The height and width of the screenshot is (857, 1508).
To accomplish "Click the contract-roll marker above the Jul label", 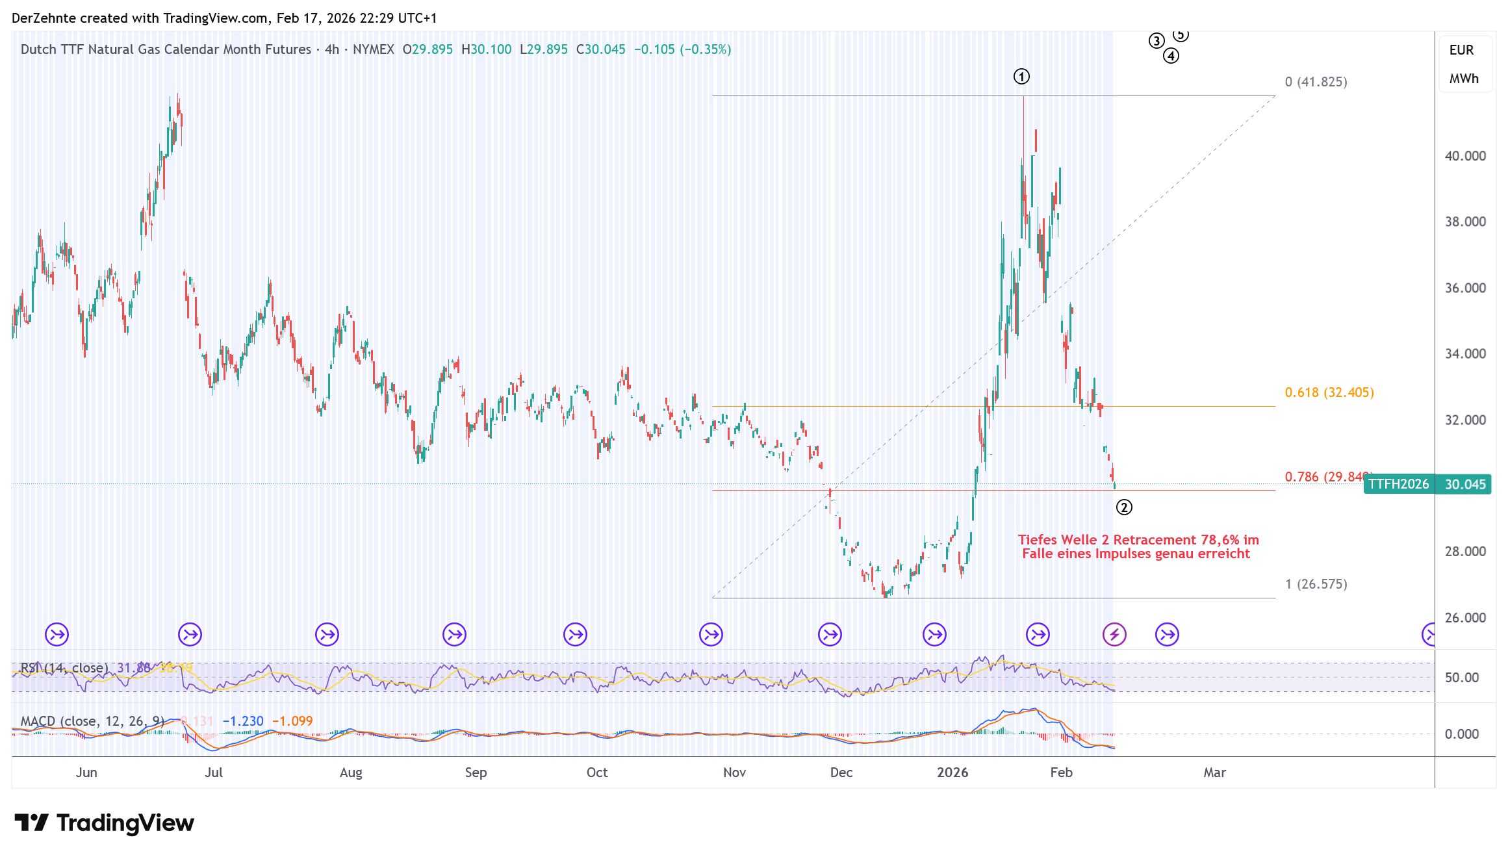I will click(x=190, y=634).
